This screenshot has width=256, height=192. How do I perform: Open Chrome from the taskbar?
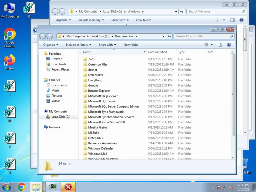click(x=22, y=187)
